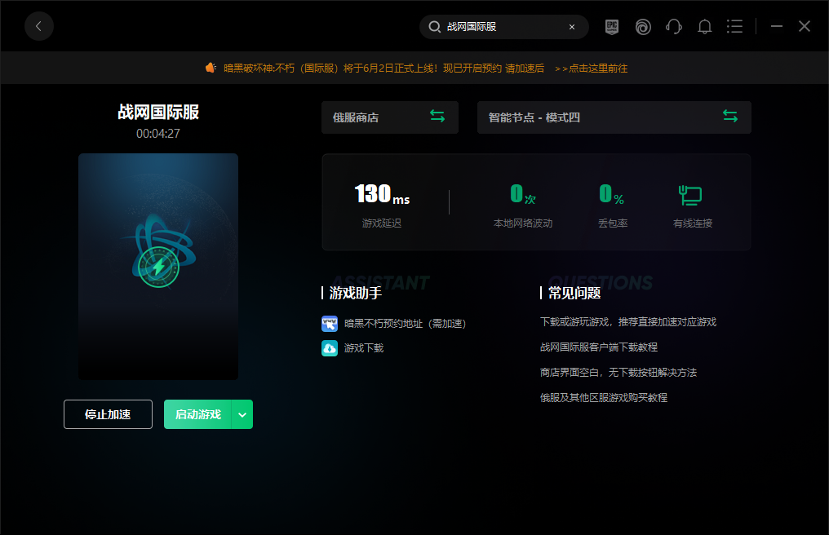Click the 启动游戏 button
The height and width of the screenshot is (535, 829).
point(197,414)
